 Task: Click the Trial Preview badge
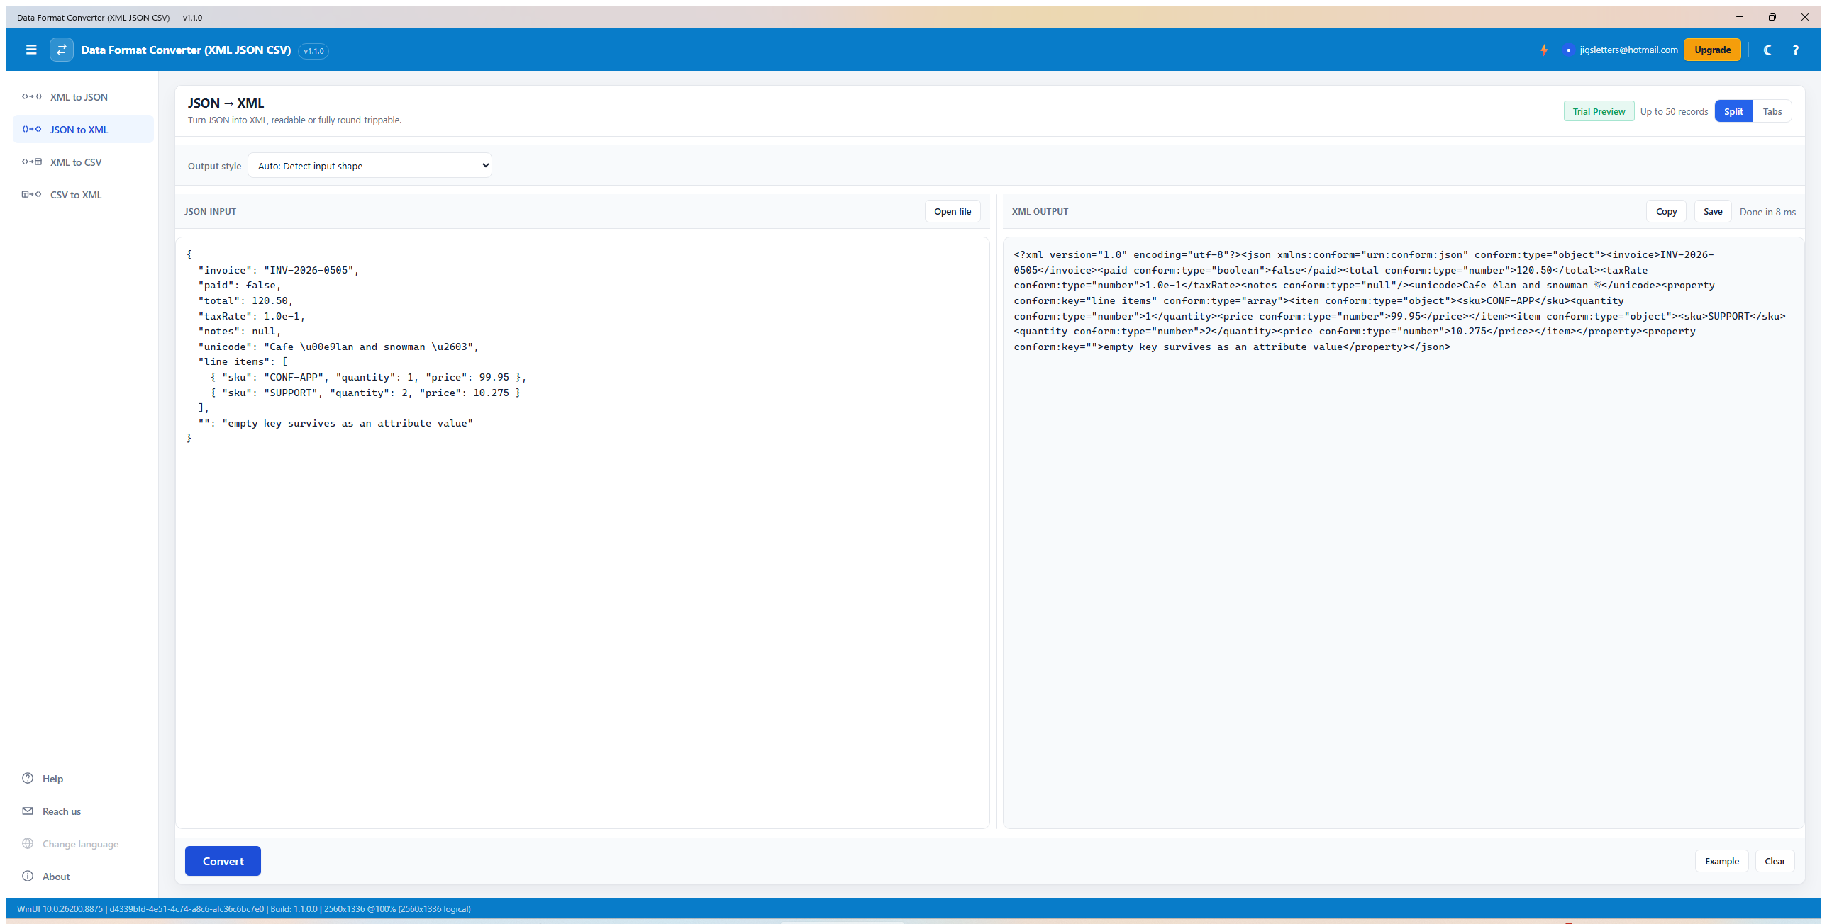click(1599, 111)
